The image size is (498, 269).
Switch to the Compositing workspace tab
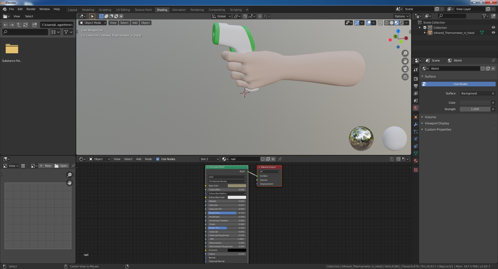click(x=217, y=10)
